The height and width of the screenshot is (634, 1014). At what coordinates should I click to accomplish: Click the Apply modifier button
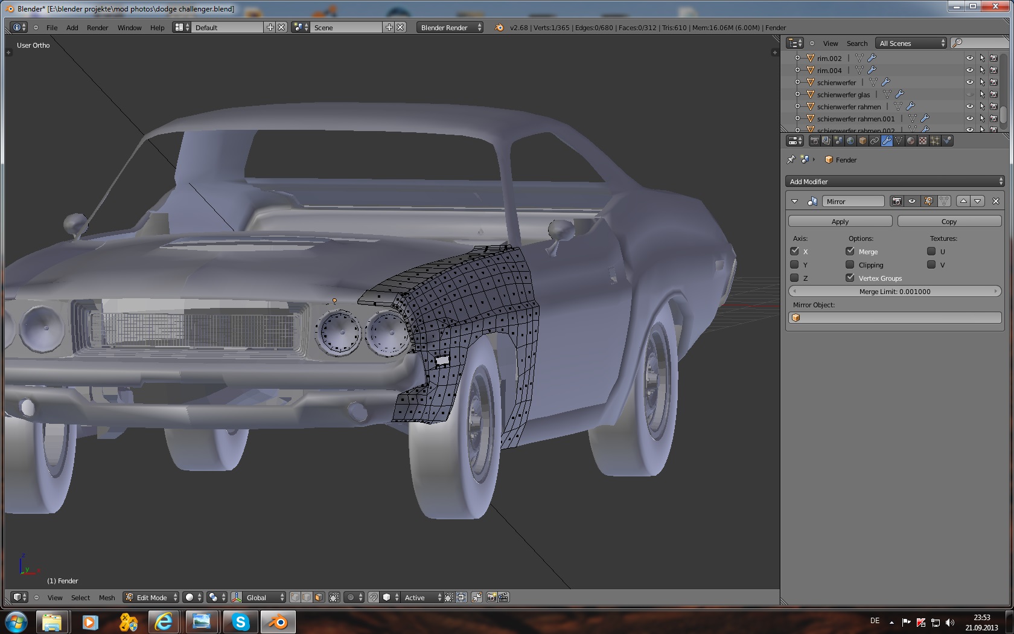pos(840,221)
